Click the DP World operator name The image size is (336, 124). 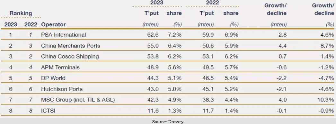53,78
